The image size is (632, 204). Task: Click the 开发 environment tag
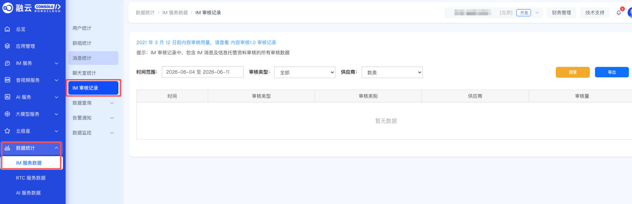pos(524,13)
